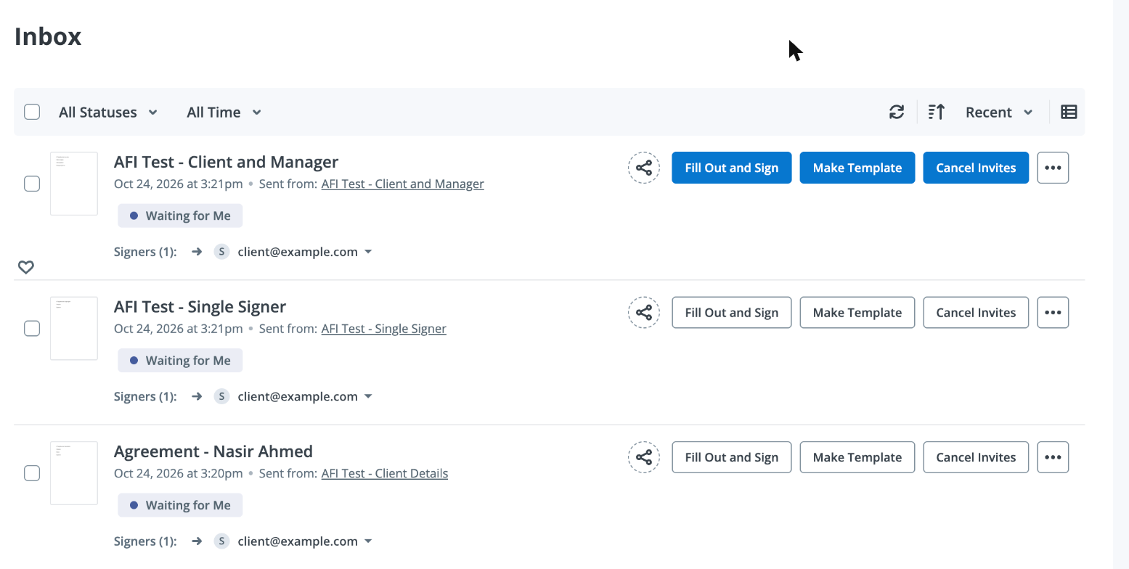This screenshot has width=1129, height=569.
Task: Select AFI Test - Client and Manager checkbox
Action: (32, 184)
